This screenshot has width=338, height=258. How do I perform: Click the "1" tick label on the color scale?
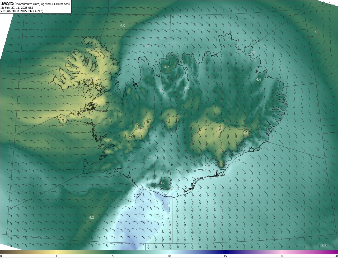[x=57, y=256]
